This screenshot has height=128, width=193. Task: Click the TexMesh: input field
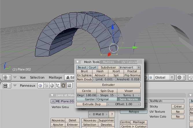pos(166,101)
